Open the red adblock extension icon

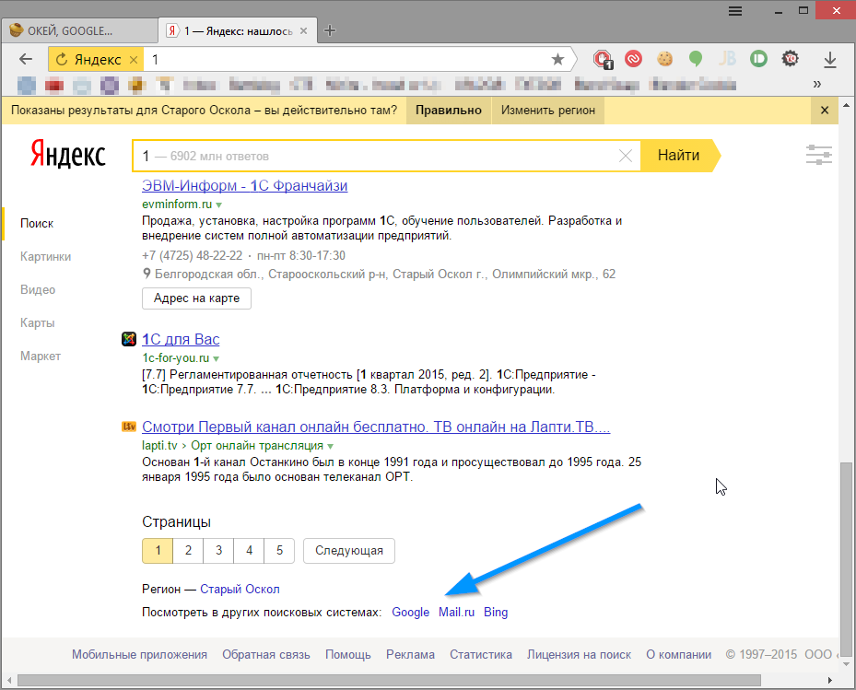603,59
